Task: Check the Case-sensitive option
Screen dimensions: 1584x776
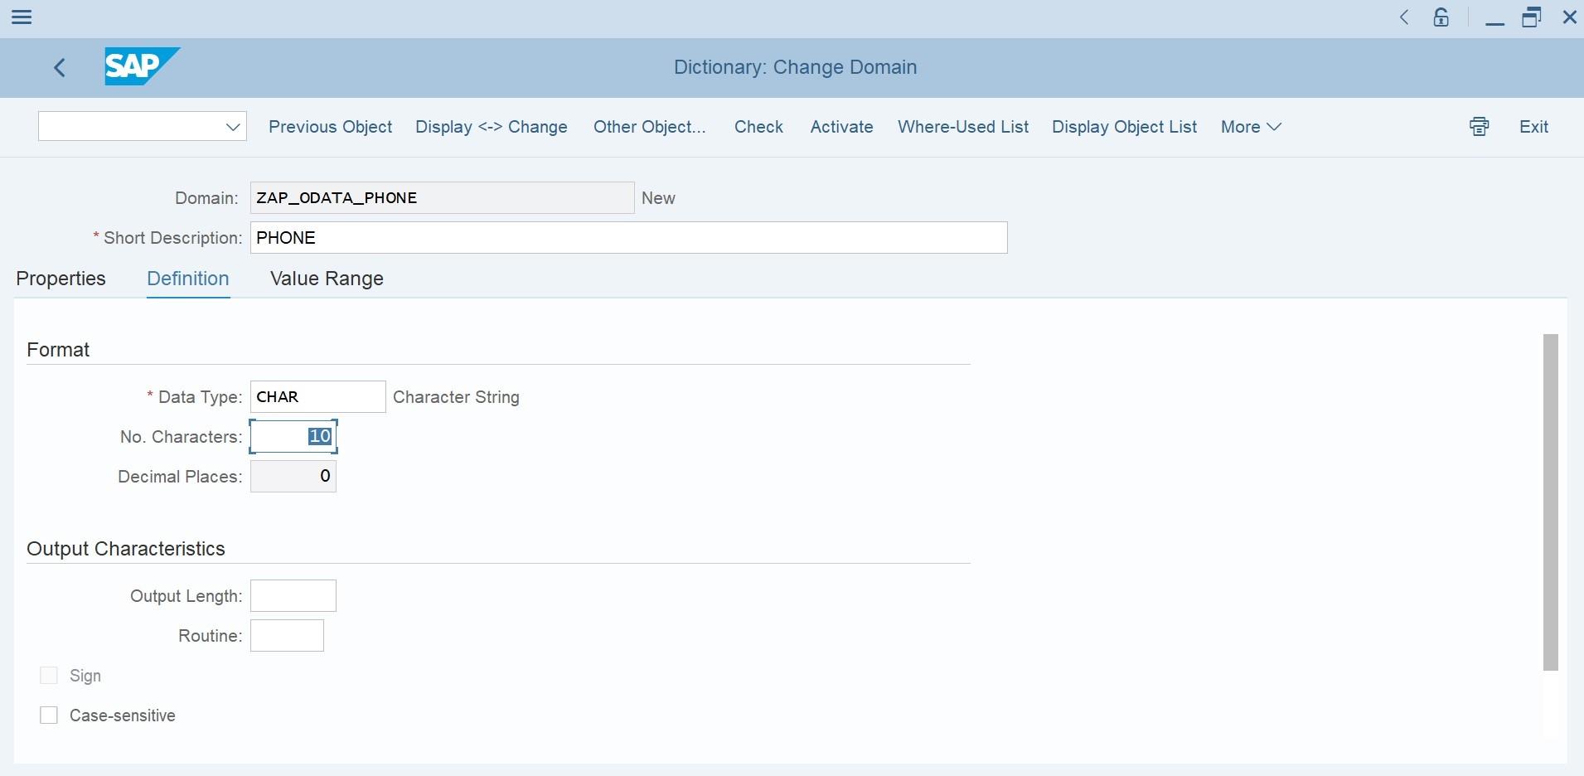Action: click(x=47, y=714)
